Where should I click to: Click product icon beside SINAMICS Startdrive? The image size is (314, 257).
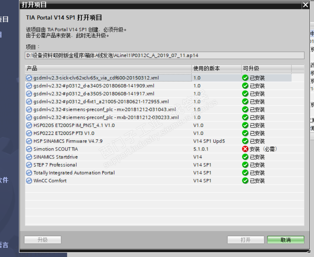pyautogui.click(x=29, y=157)
